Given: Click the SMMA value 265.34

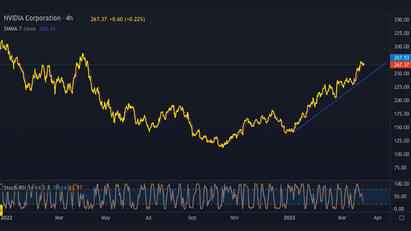Looking at the screenshot, I should click(47, 29).
